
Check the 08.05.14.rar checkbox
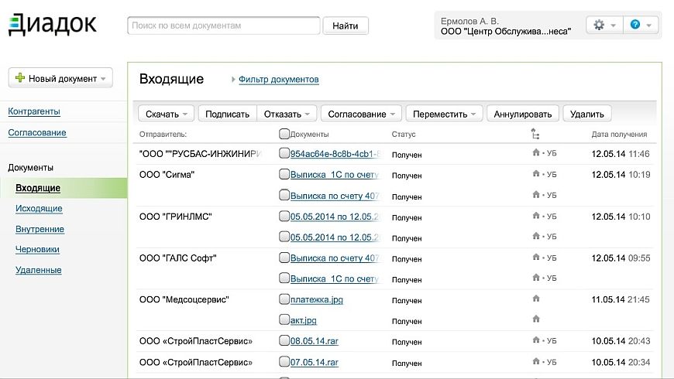click(284, 340)
